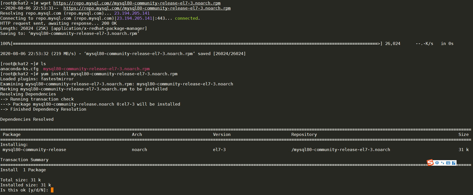Toggle Chinese/English mode on IME bar

437,163
